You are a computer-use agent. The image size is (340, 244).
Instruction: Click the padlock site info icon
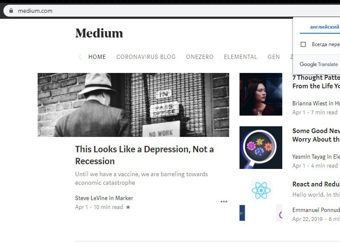(x=11, y=11)
